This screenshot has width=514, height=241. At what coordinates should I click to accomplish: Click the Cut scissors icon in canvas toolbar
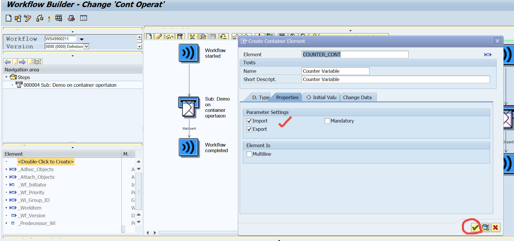point(192,36)
